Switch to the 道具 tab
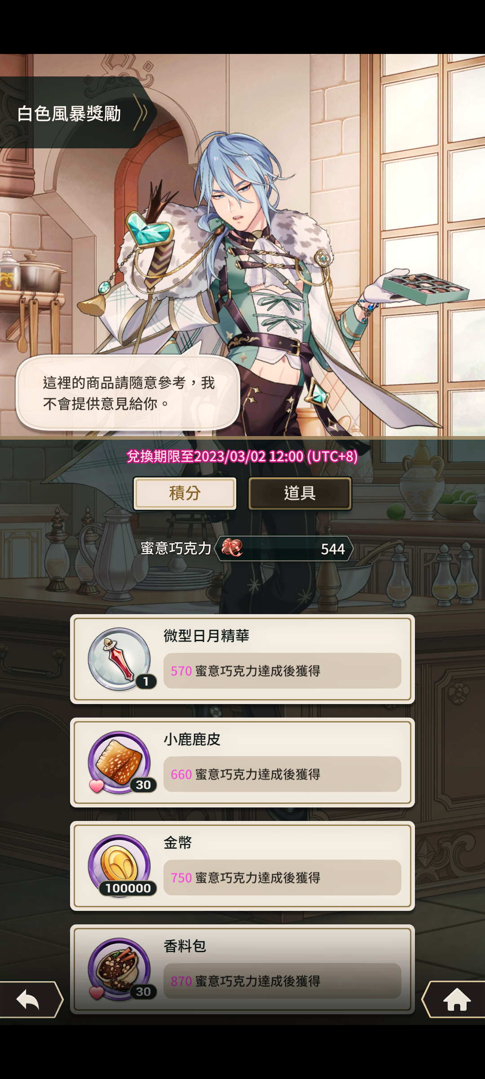The image size is (485, 1079). tap(300, 493)
